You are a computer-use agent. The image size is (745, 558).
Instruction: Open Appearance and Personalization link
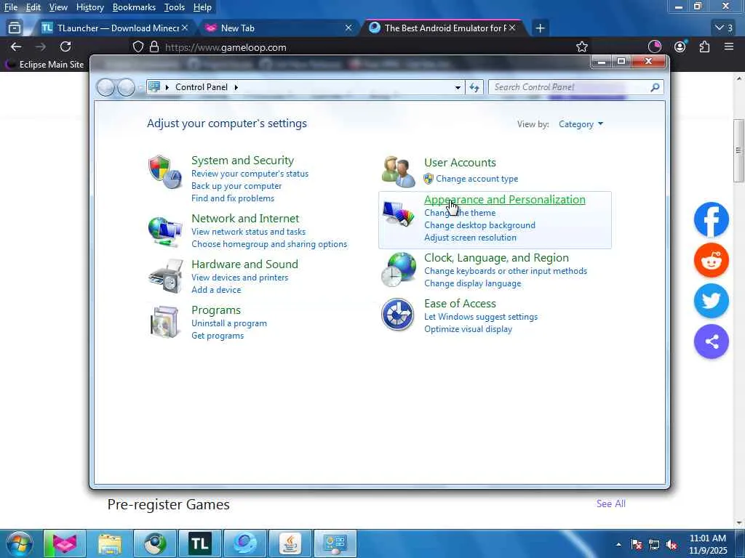[505, 200]
